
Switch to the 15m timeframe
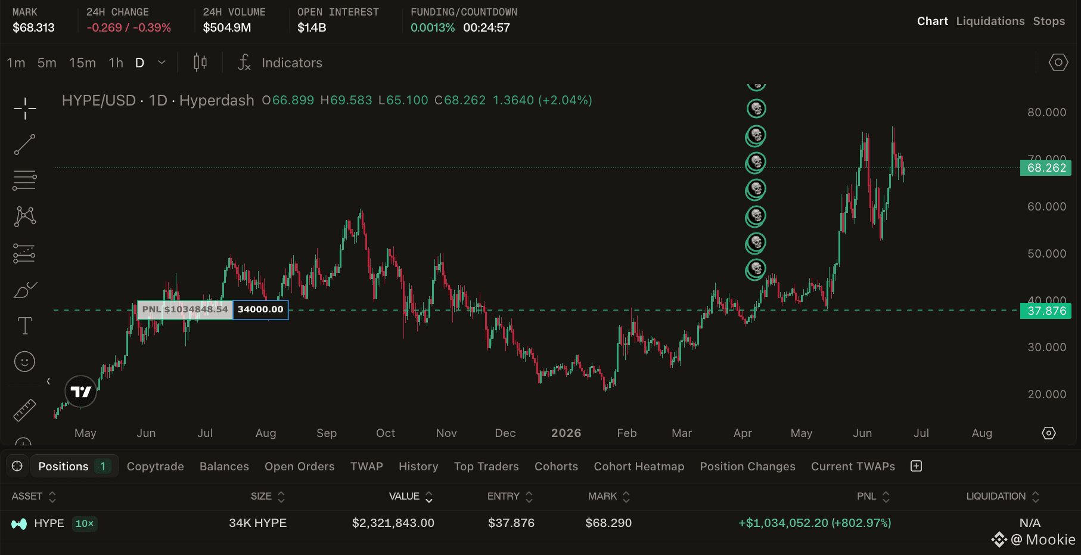pos(82,63)
